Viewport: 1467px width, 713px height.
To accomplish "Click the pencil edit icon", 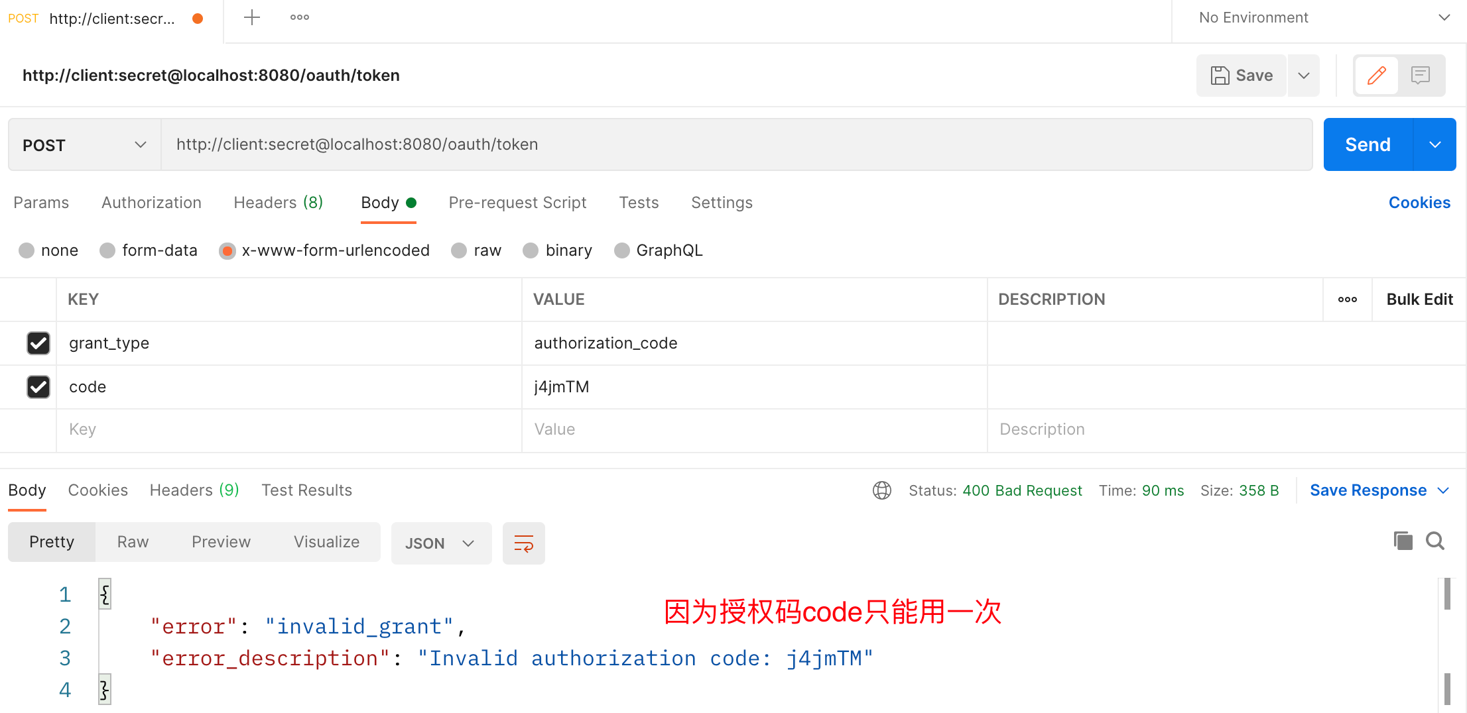I will click(x=1376, y=76).
